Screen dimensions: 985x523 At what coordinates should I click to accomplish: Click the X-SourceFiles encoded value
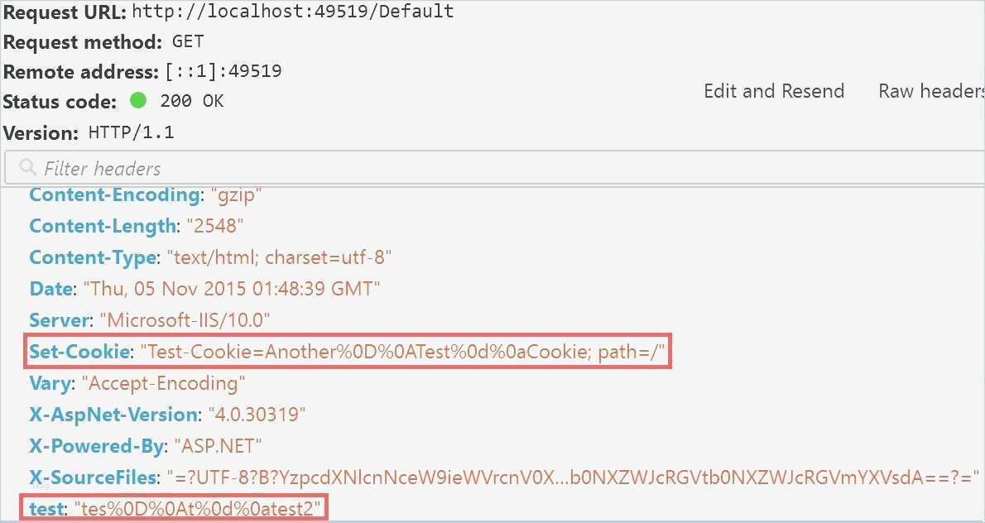point(573,477)
